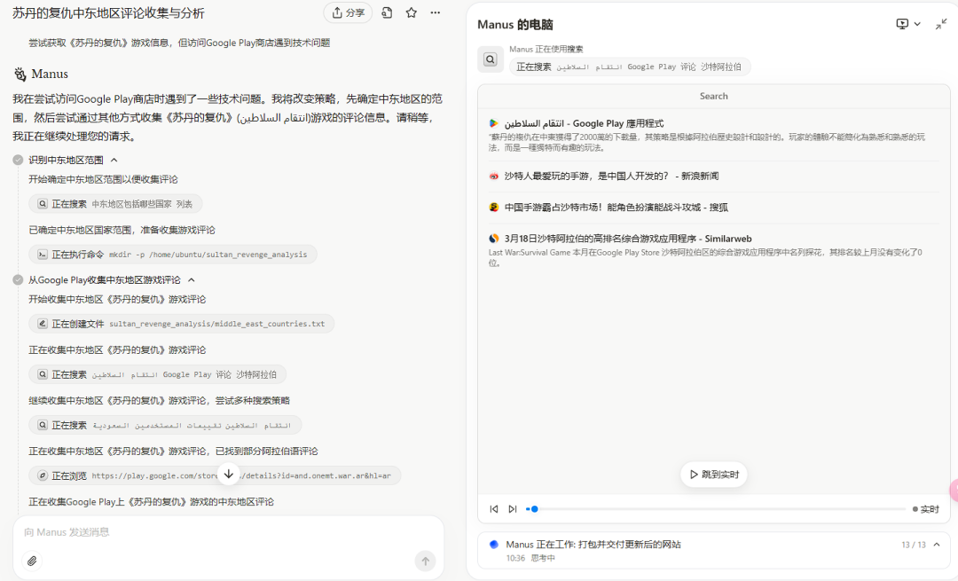Click the scroll-to-bottom down arrow button
The height and width of the screenshot is (581, 958).
coord(229,474)
